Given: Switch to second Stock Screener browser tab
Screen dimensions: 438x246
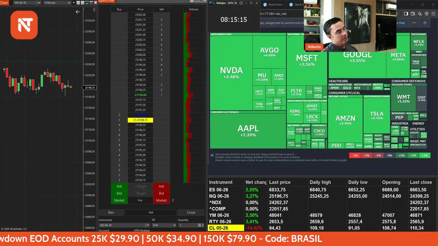Looking at the screenshot, I should 296,4.
